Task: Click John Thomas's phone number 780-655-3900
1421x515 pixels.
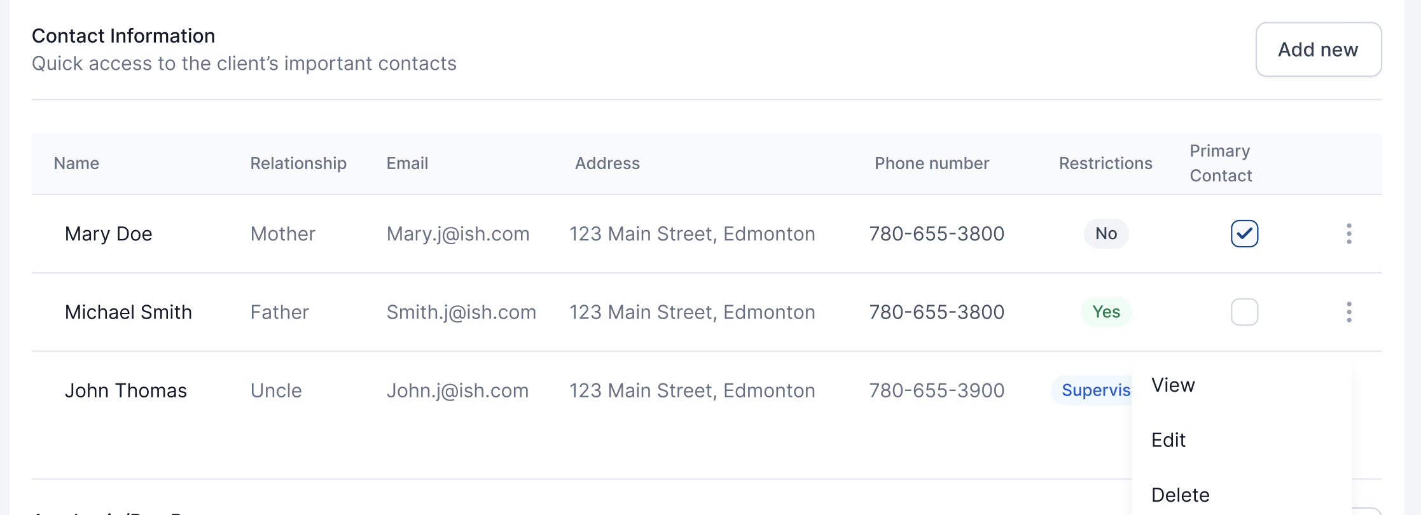Action: point(937,390)
